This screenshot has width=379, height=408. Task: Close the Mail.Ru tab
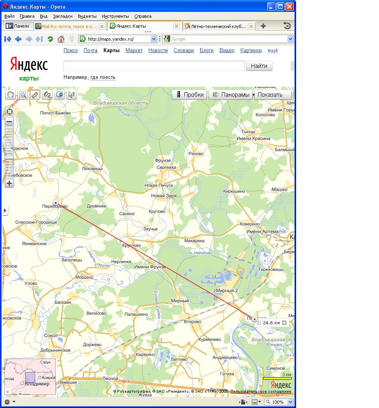pos(102,26)
